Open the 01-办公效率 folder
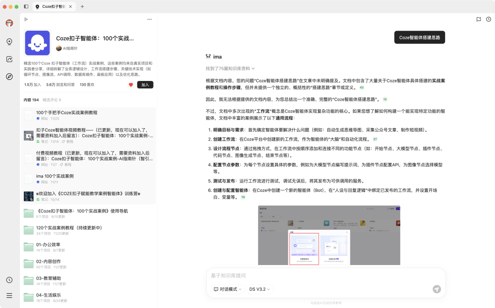This screenshot has height=308, width=495. pos(88,247)
